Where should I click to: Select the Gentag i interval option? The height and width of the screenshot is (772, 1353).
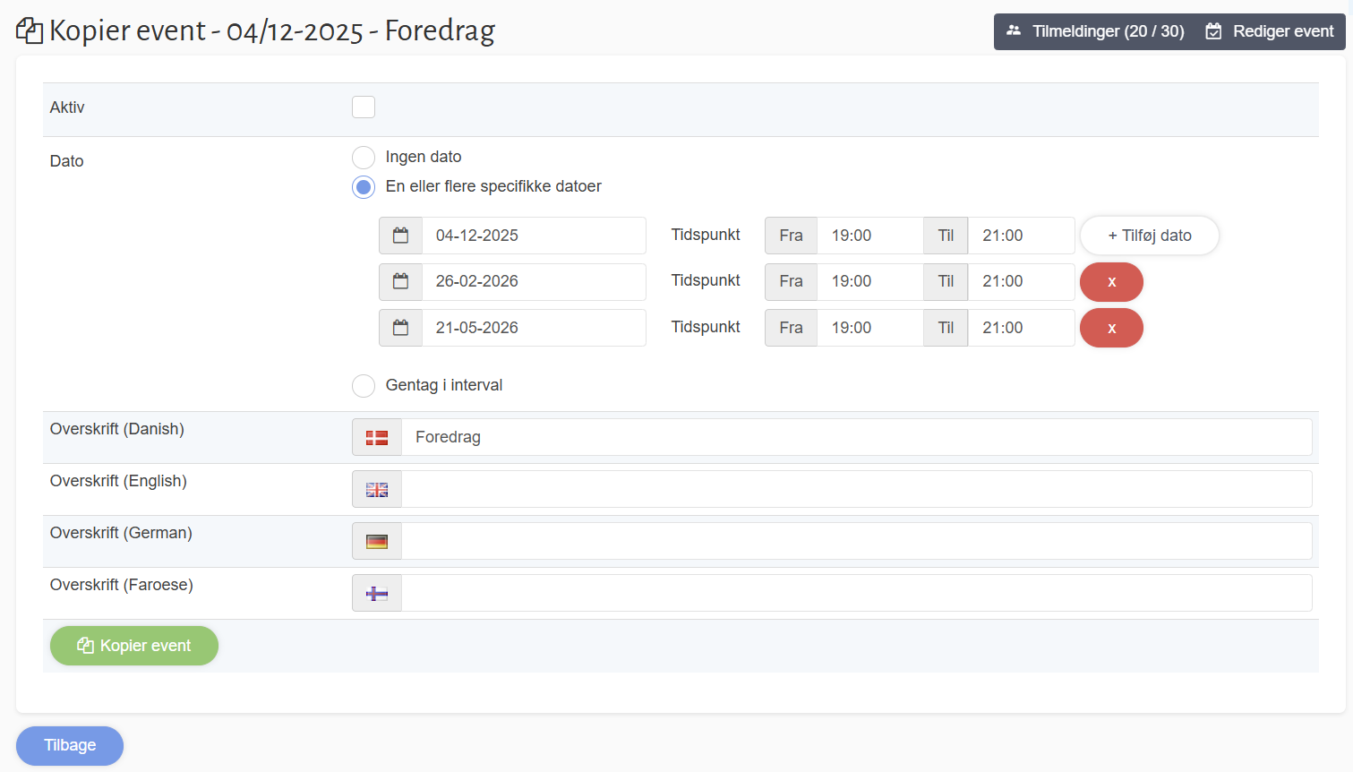(x=364, y=386)
